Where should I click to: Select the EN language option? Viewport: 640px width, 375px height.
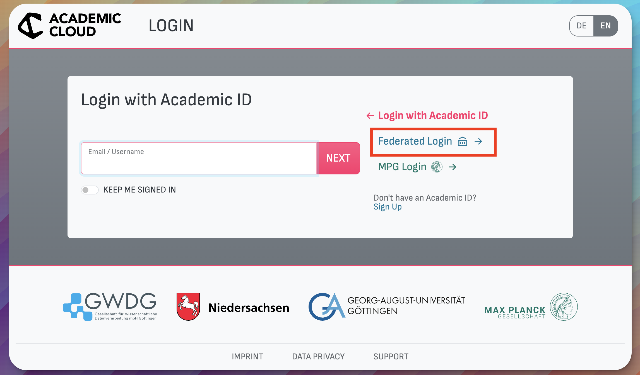605,26
